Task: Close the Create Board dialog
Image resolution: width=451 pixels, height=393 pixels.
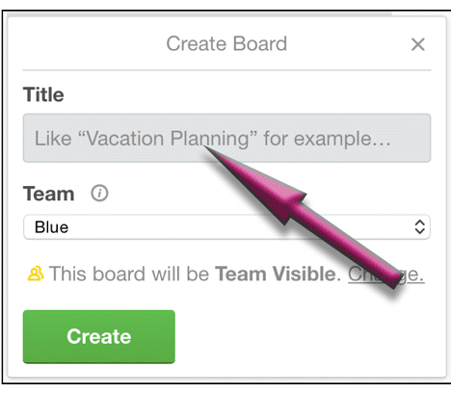Action: [x=417, y=44]
